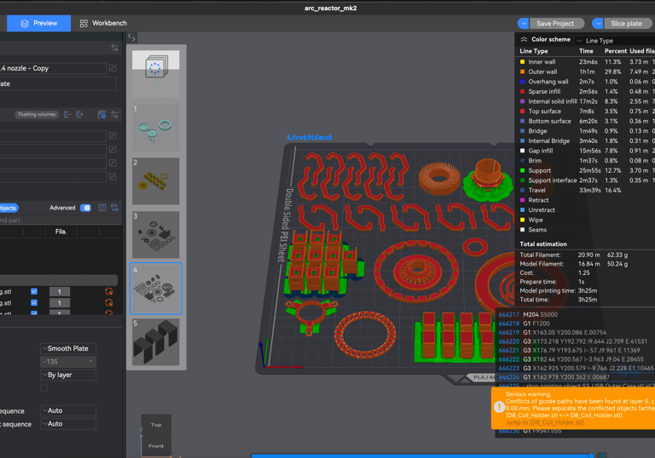
Task: Click filament number in first .stl row
Action: pyautogui.click(x=60, y=291)
